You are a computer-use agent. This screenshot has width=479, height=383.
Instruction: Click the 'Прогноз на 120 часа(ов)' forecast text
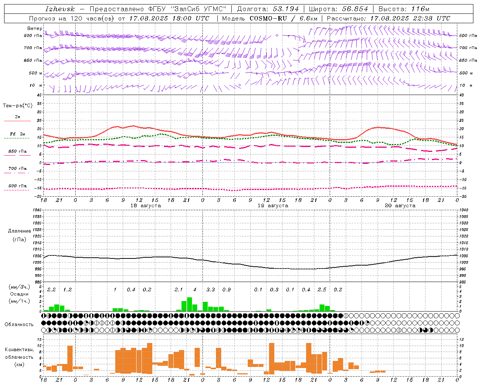(x=72, y=18)
